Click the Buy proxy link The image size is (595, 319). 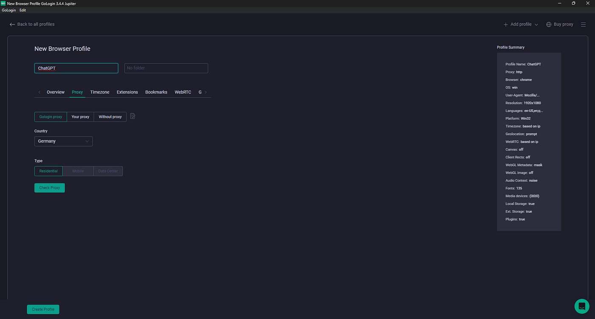coord(564,24)
